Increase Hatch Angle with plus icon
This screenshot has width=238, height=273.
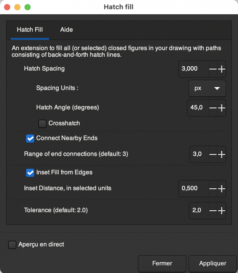point(221,108)
